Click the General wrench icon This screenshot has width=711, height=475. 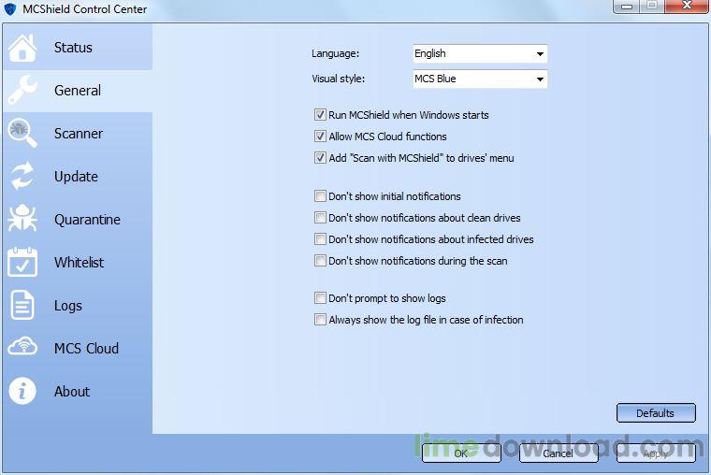pyautogui.click(x=22, y=90)
